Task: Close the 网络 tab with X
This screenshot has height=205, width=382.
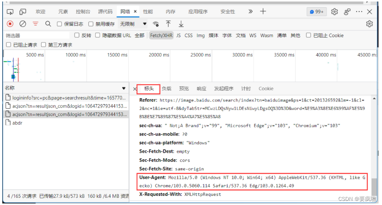Action: tap(135, 11)
